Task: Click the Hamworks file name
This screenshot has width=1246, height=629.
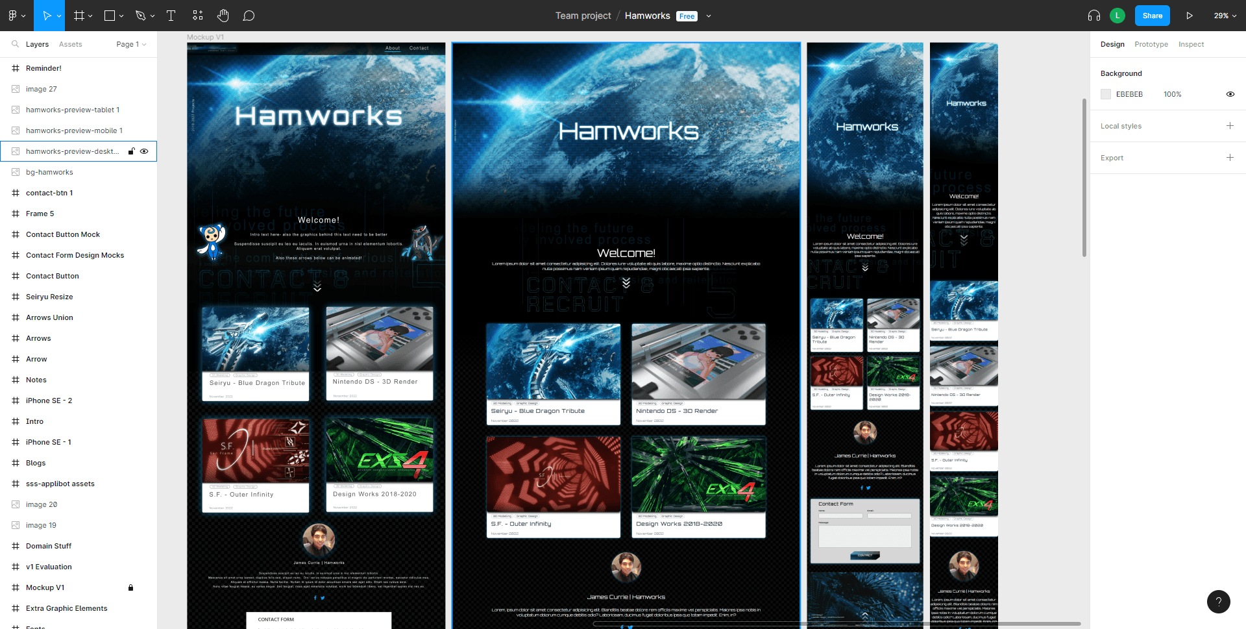Action: pyautogui.click(x=647, y=16)
